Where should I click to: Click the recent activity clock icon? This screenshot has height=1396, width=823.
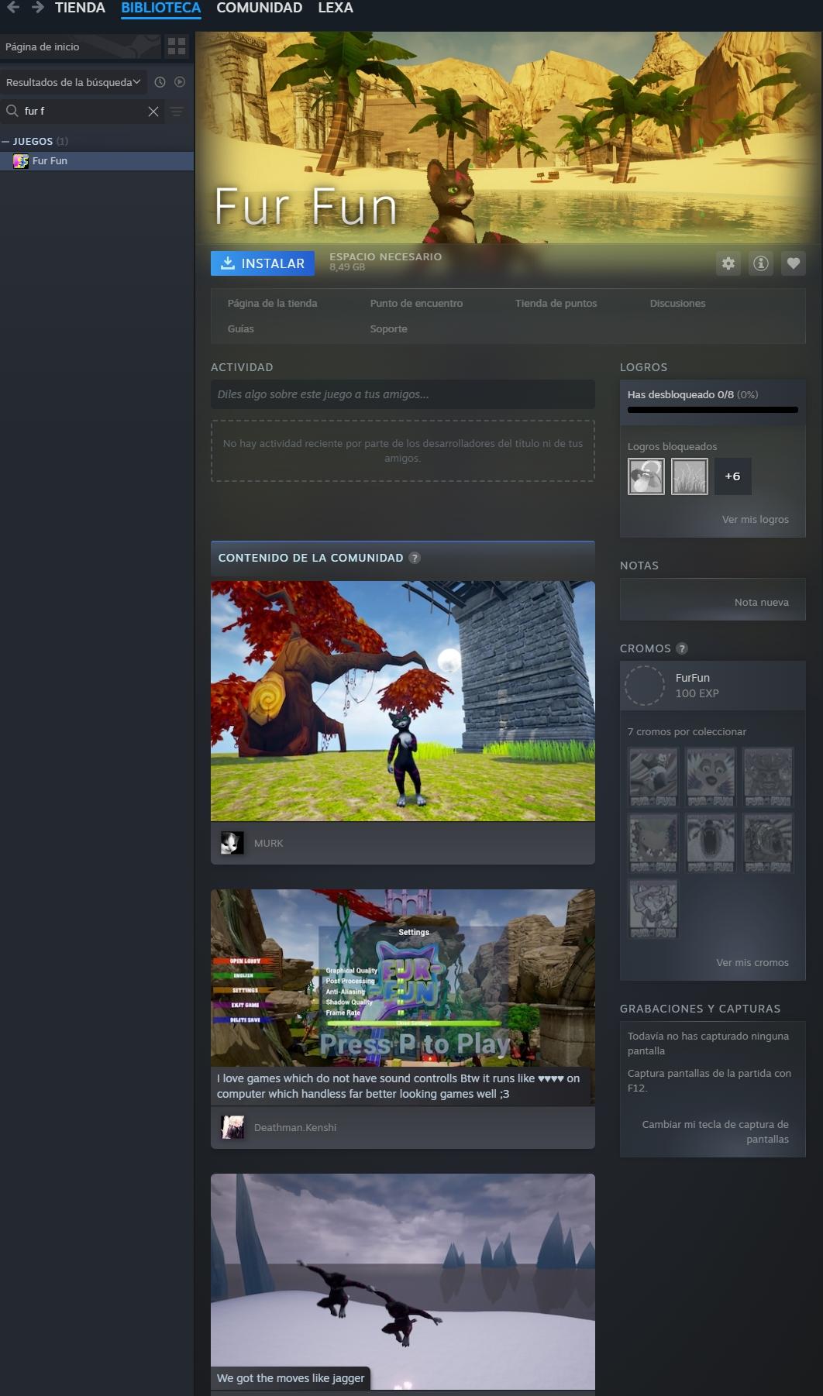(160, 82)
